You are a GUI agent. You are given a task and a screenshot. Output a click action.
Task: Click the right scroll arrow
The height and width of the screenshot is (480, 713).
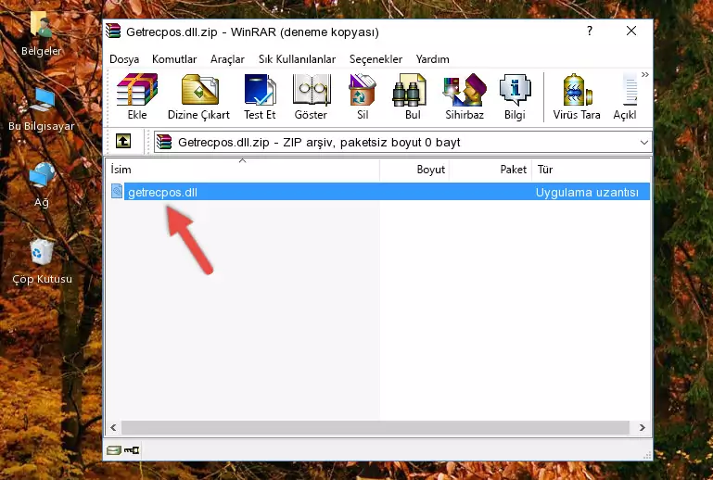(642, 427)
